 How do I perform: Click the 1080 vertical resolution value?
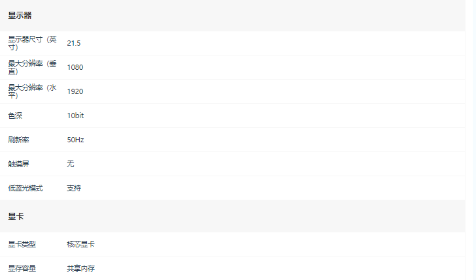75,67
